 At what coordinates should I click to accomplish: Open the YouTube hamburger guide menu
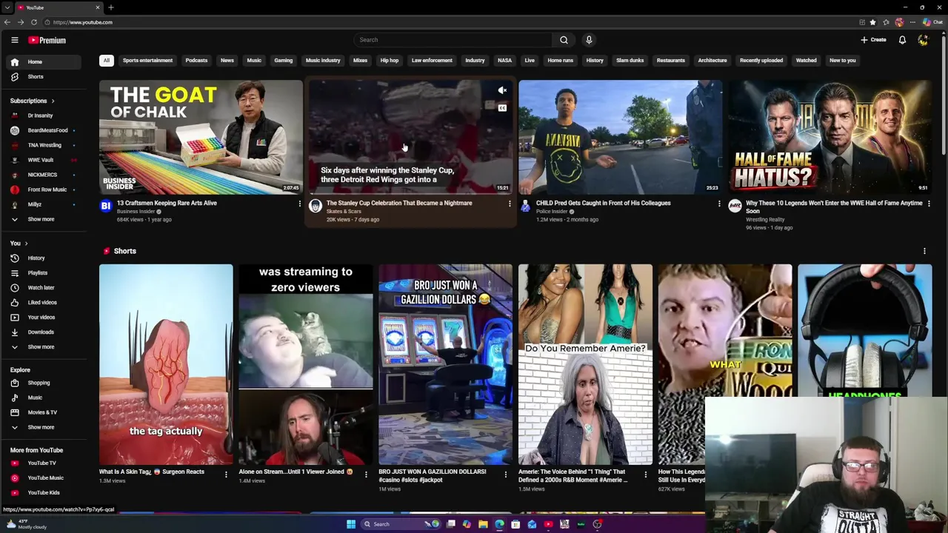(14, 40)
